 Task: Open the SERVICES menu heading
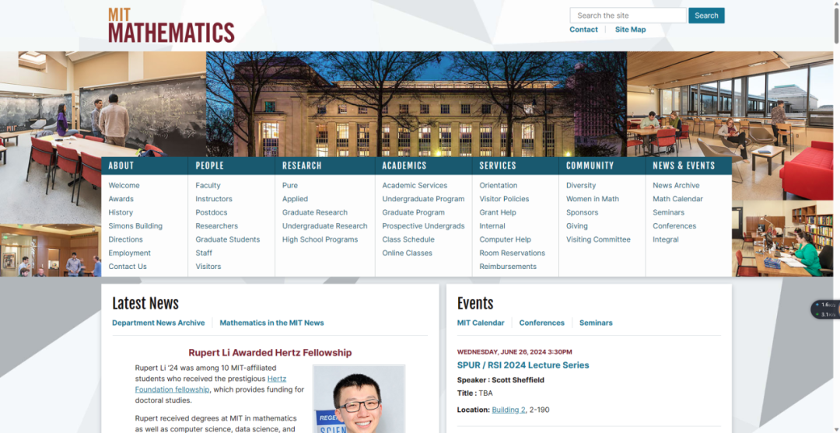(498, 166)
